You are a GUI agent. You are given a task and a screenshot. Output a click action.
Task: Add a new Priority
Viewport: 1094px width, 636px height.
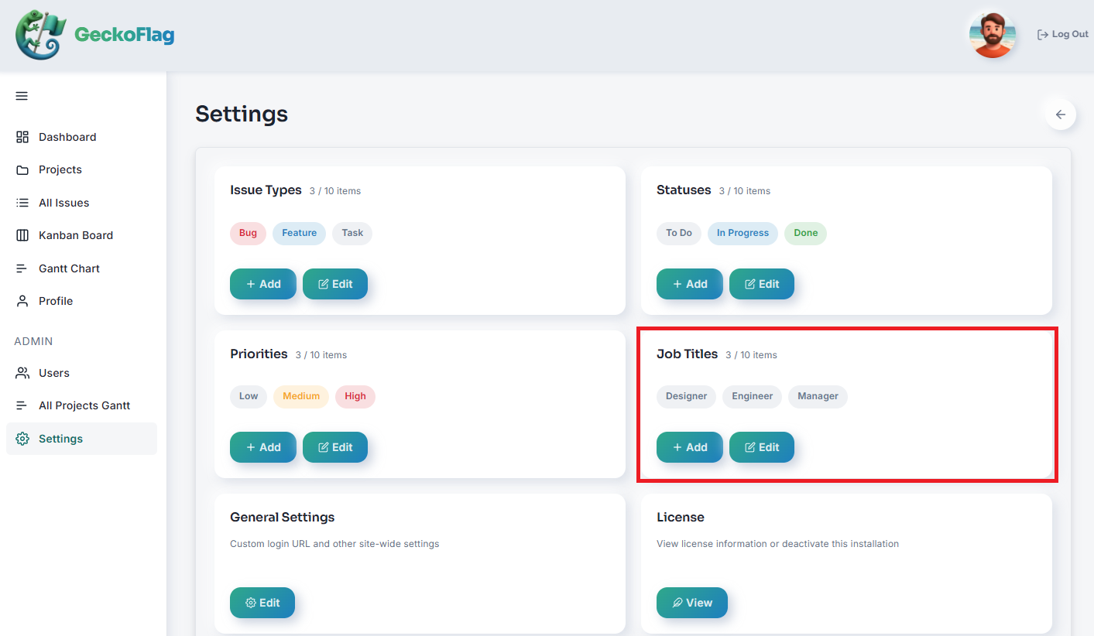pyautogui.click(x=263, y=447)
